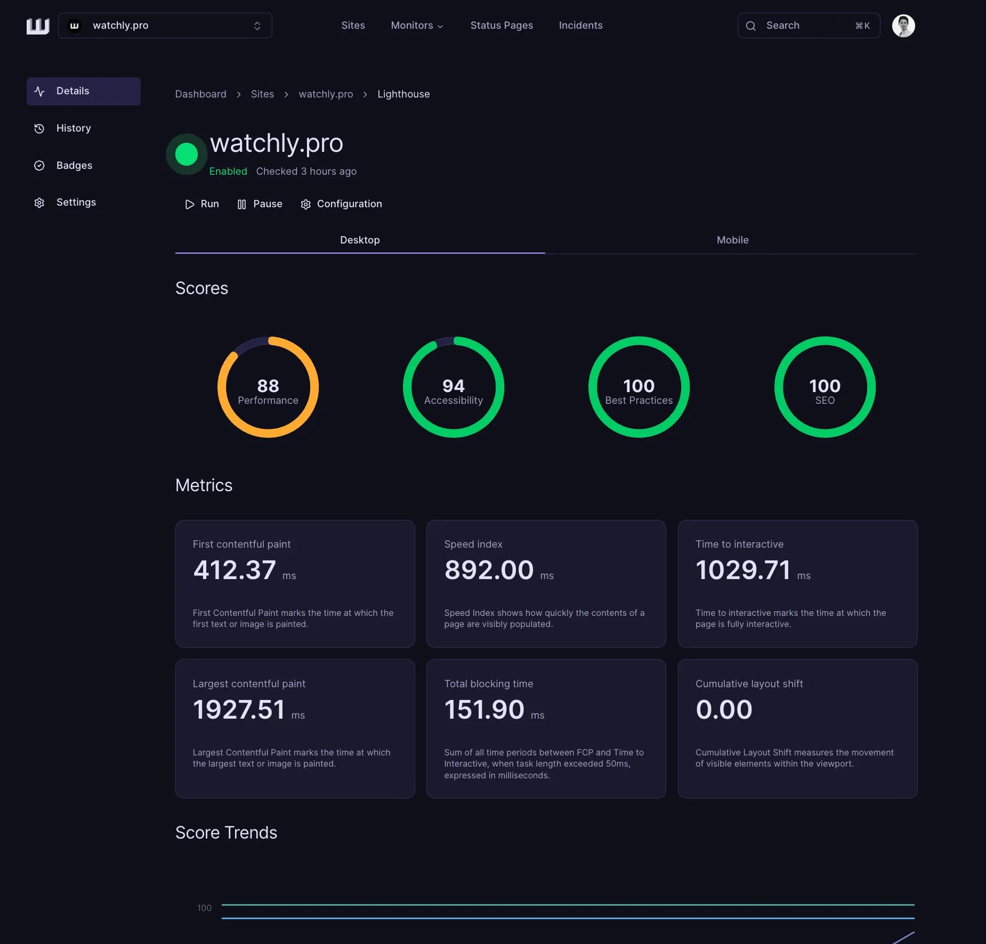Image resolution: width=986 pixels, height=944 pixels.
Task: Open the First contentful paint card
Action: click(295, 583)
